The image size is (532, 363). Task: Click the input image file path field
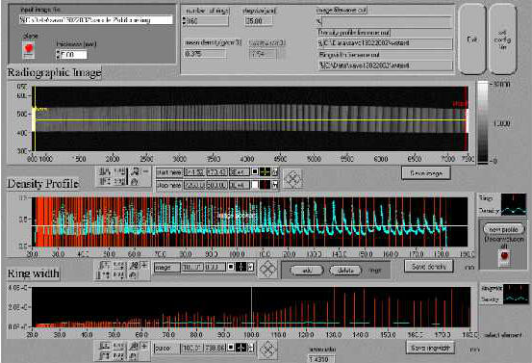[x=95, y=20]
